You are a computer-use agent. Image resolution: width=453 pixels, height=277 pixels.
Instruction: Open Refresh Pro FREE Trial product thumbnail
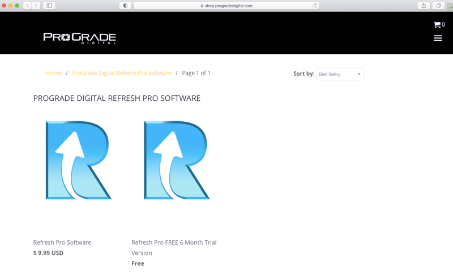pos(177,160)
